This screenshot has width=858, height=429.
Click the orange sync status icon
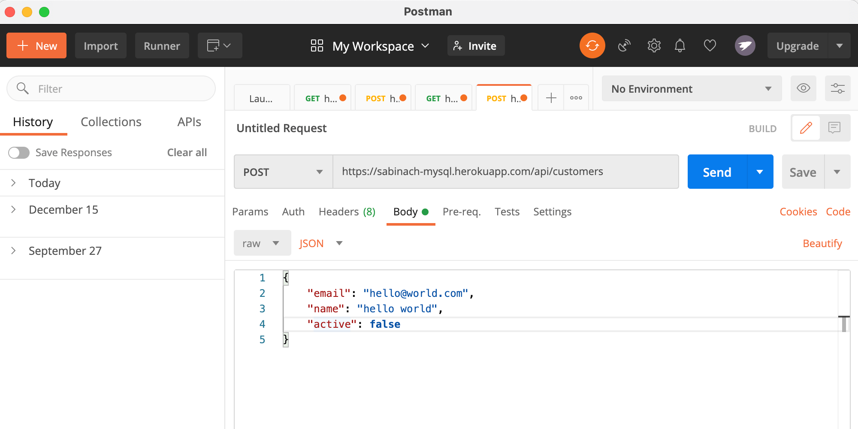pos(592,45)
